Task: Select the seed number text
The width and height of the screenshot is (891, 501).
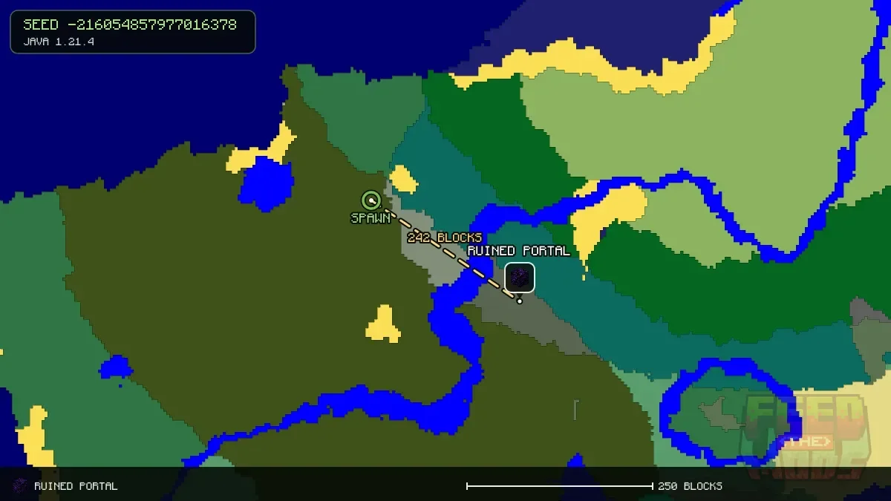Action: (x=130, y=24)
